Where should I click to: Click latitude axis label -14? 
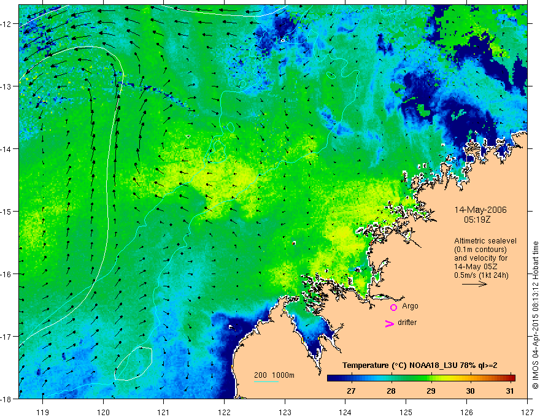[6, 148]
